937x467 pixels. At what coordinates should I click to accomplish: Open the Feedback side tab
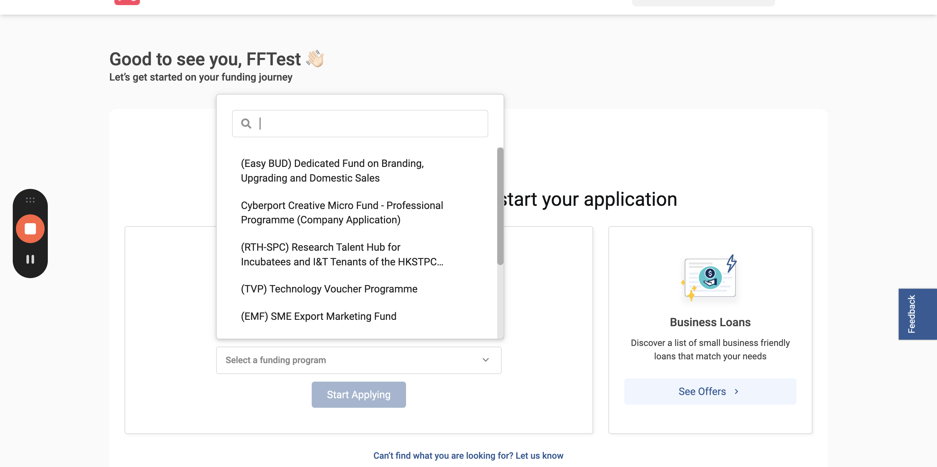pyautogui.click(x=917, y=314)
